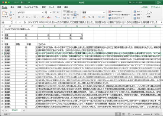
Task: Click the Insert cells icon
Action: tap(135, 11)
